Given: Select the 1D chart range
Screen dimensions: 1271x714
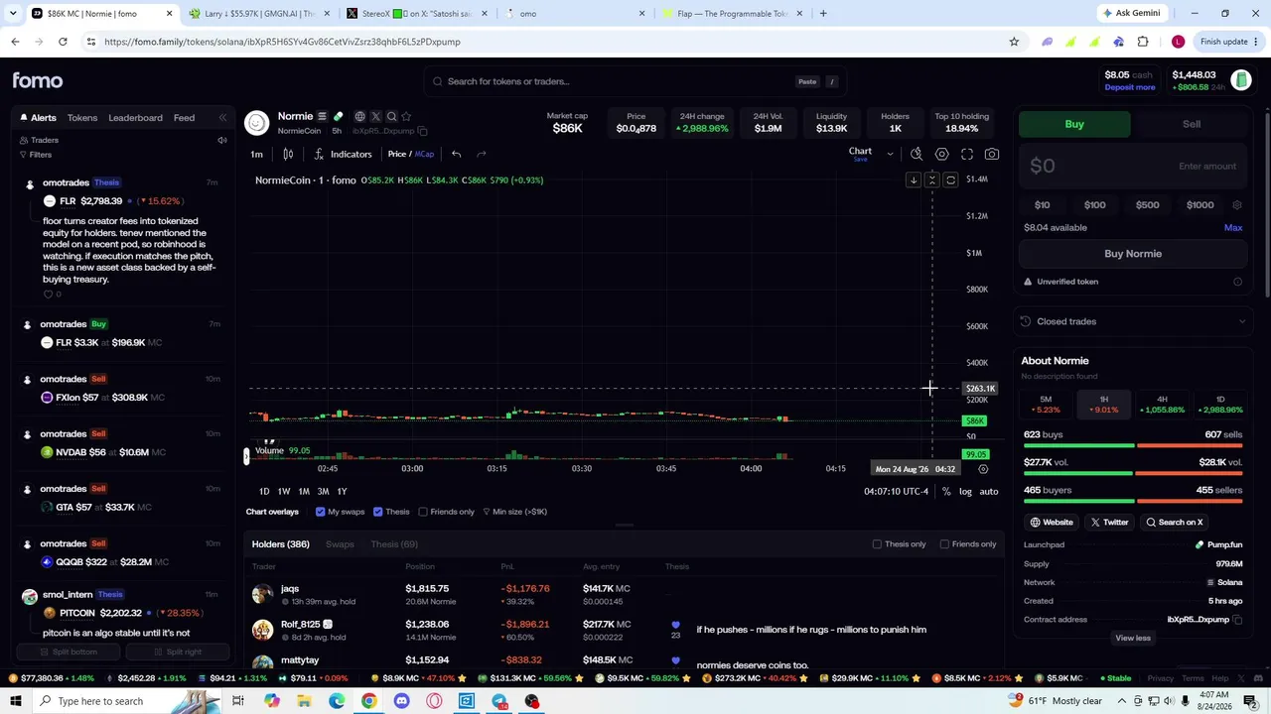Looking at the screenshot, I should [x=264, y=492].
